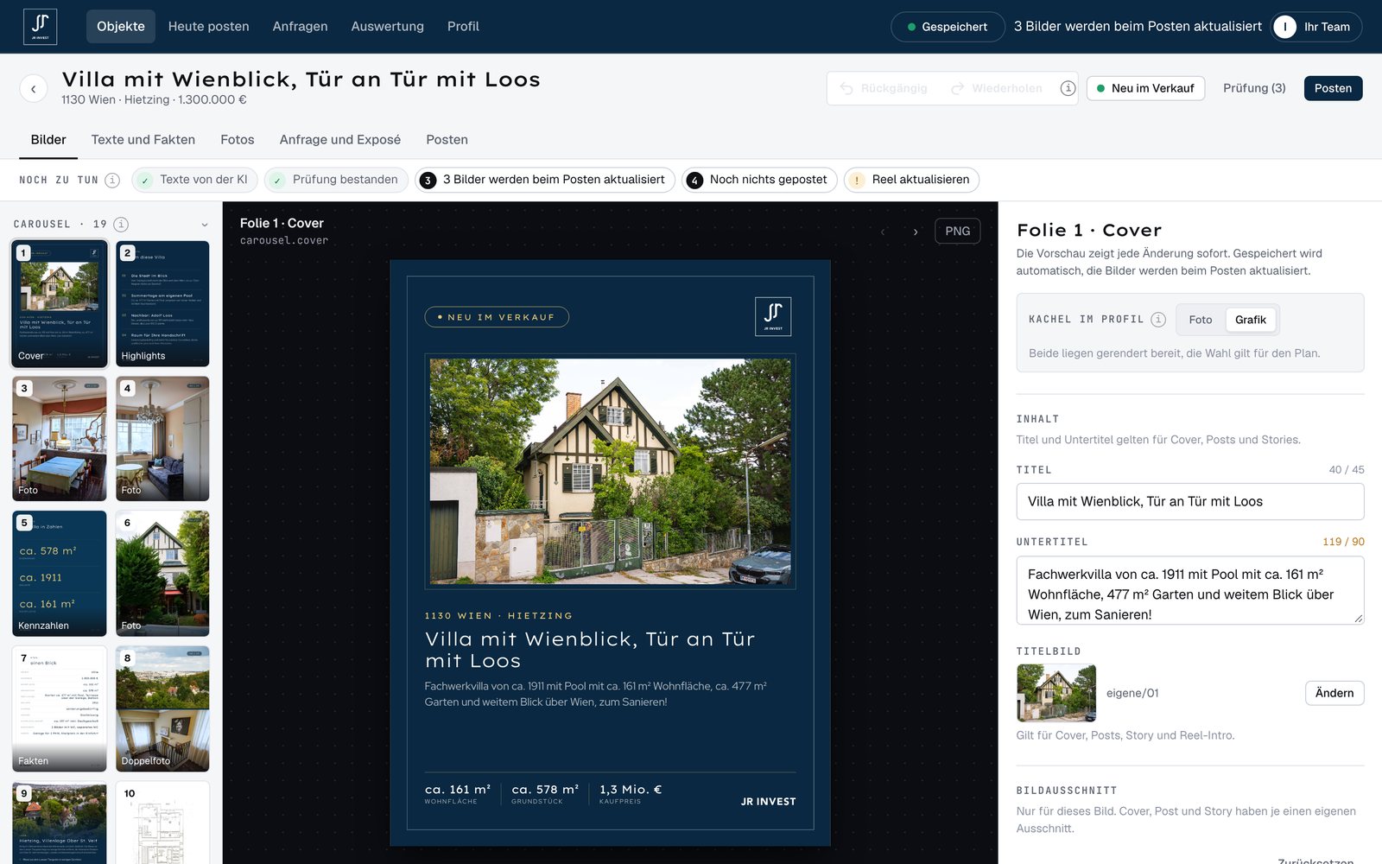Go to previous slide arrow in preview
The width and height of the screenshot is (1382, 864).
(883, 232)
